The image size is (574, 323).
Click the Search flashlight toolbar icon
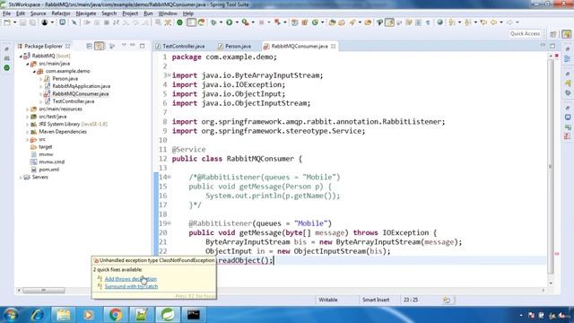coord(352,22)
